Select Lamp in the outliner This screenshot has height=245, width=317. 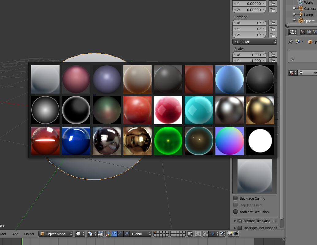pyautogui.click(x=308, y=14)
